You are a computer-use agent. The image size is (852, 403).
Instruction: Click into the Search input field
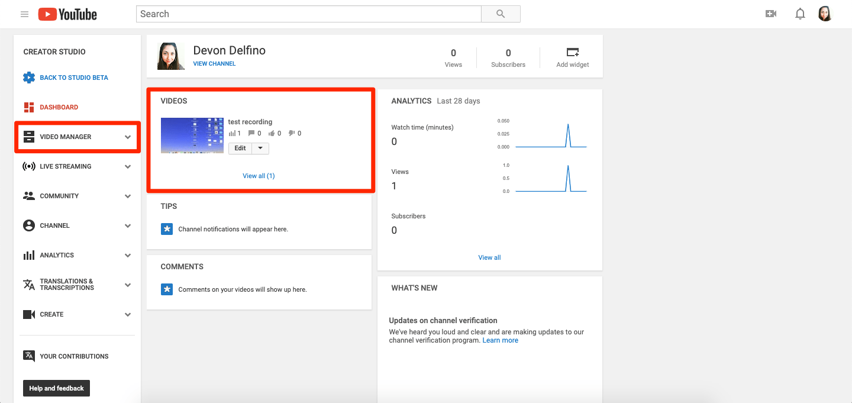click(308, 14)
